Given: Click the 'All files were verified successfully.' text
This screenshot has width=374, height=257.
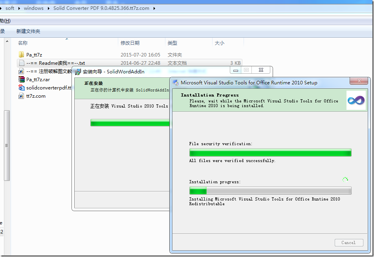Looking at the screenshot, I should [232, 161].
